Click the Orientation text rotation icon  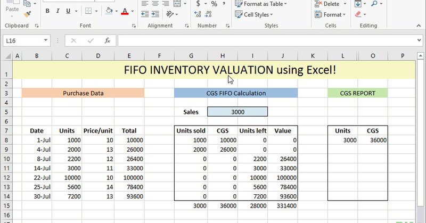pyautogui.click(x=170, y=14)
